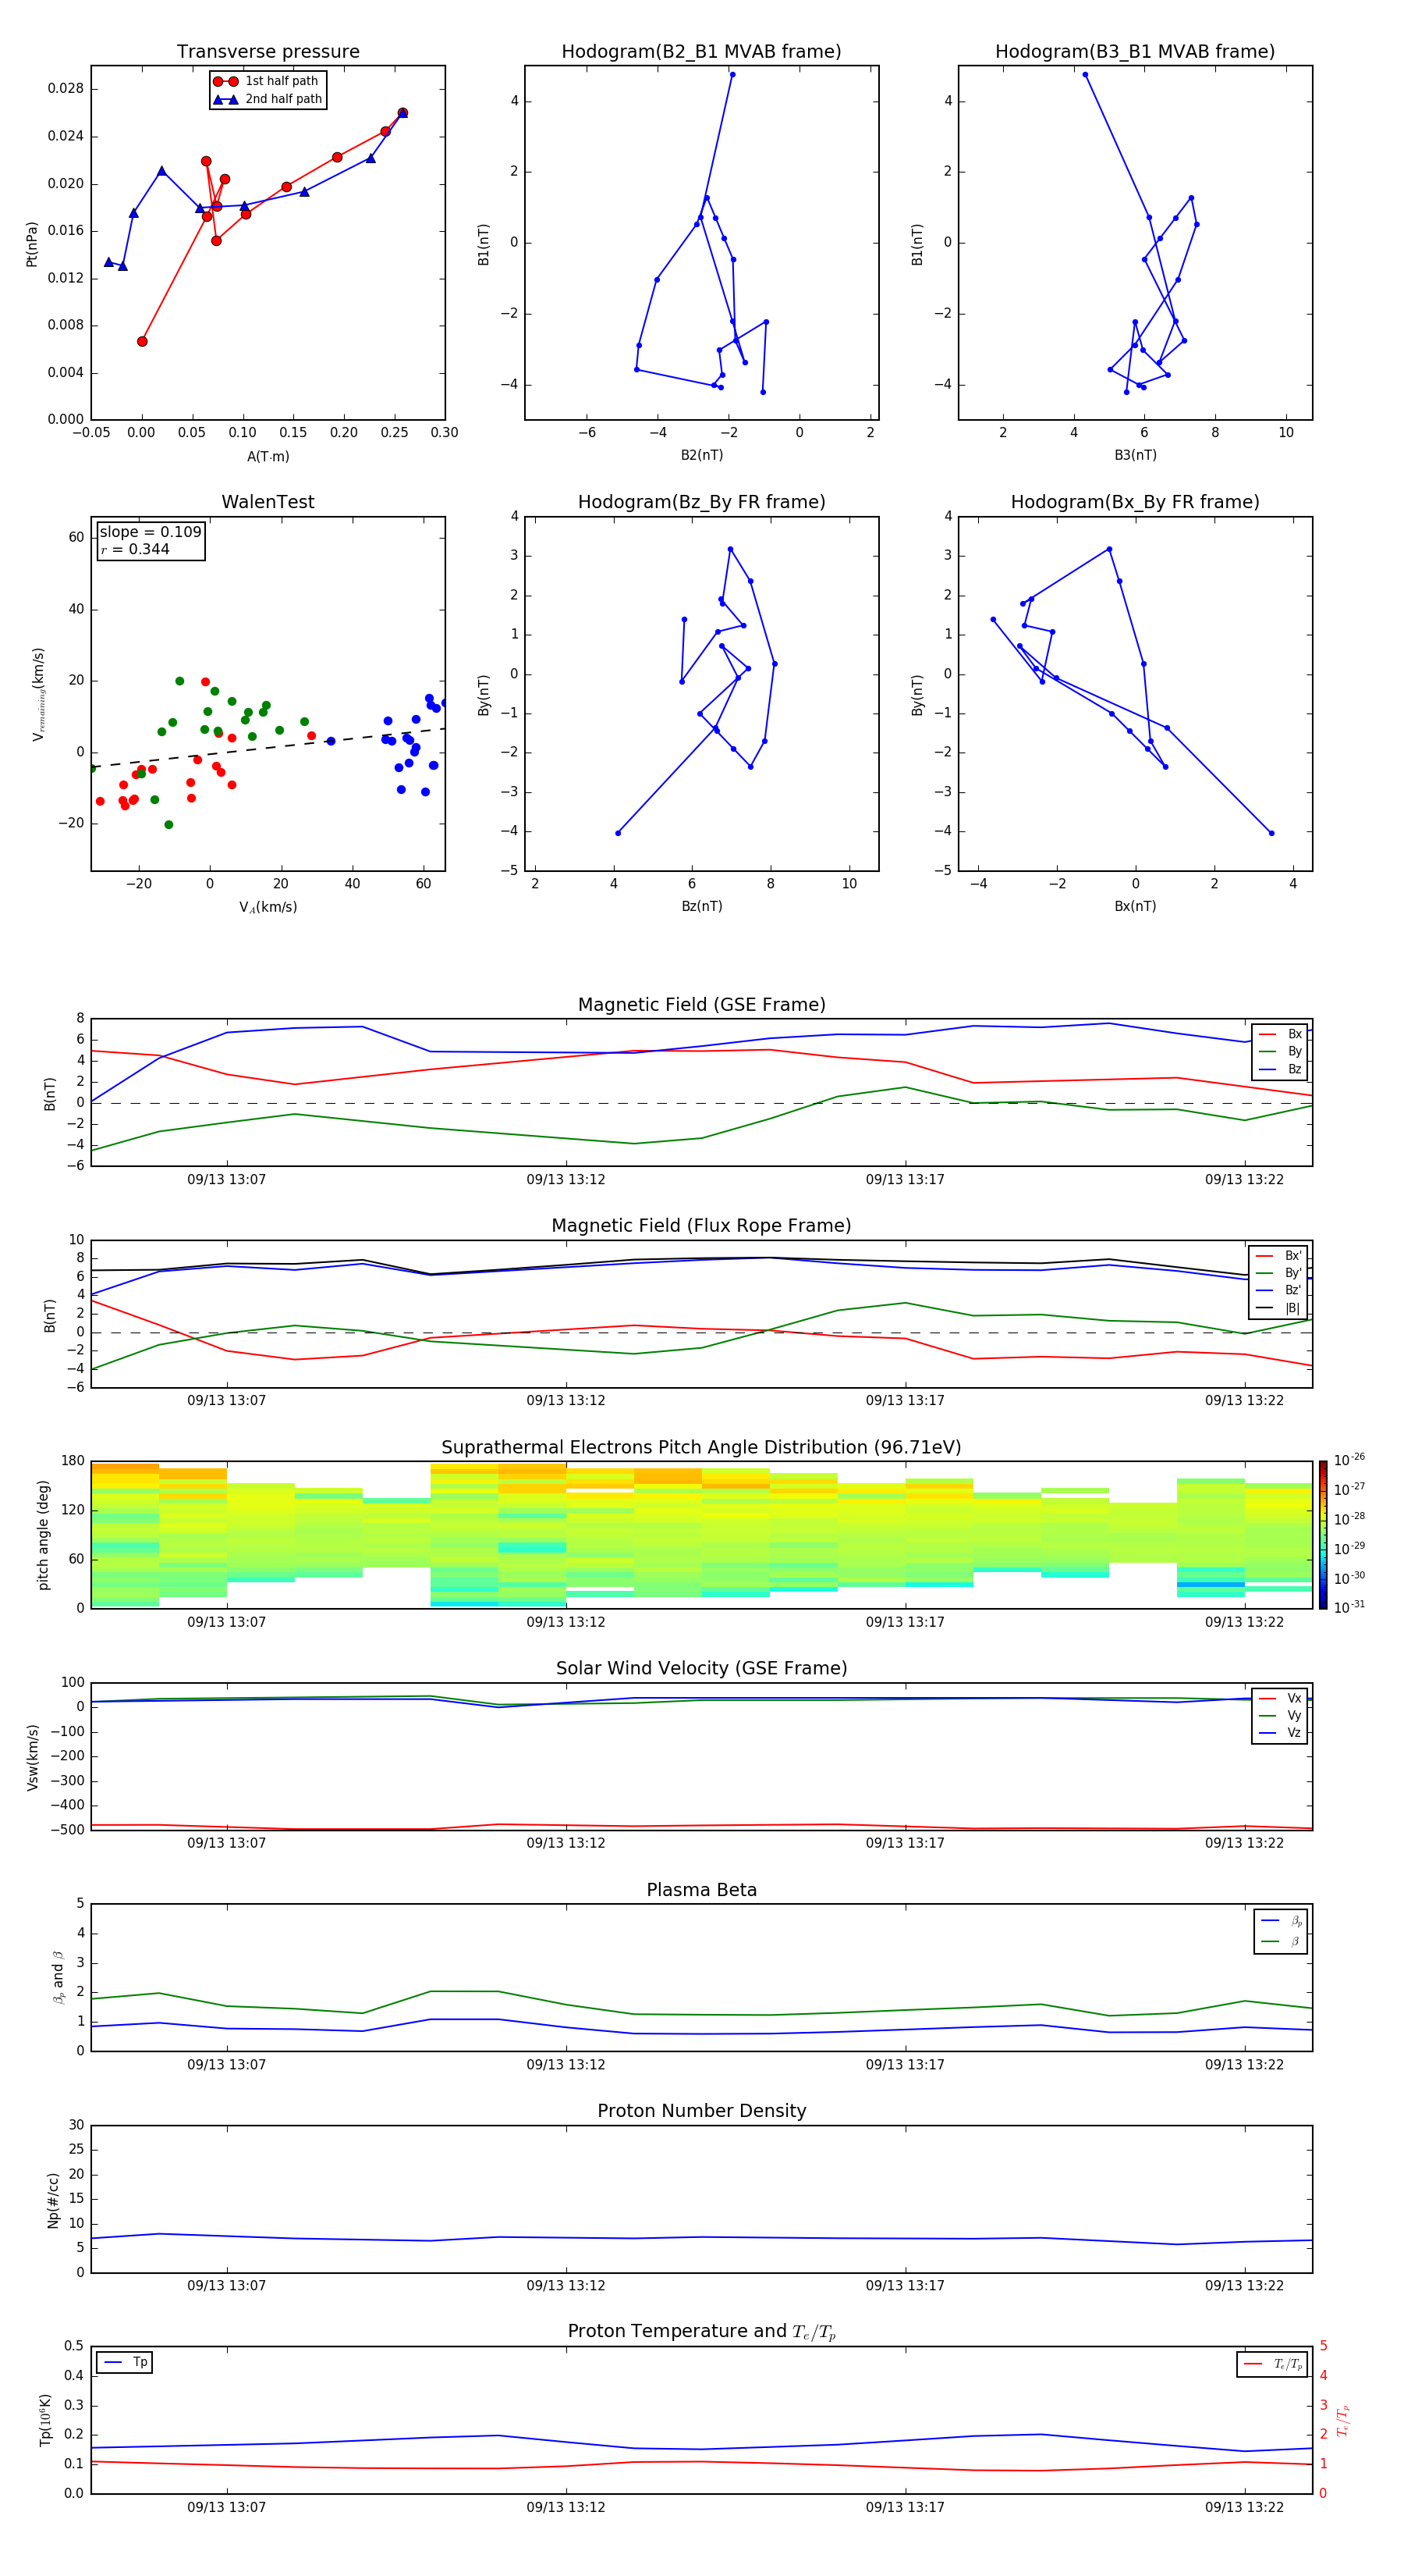Click the red 'Te/Tp' legend entry
The image size is (1404, 2576).
coord(1272,2364)
